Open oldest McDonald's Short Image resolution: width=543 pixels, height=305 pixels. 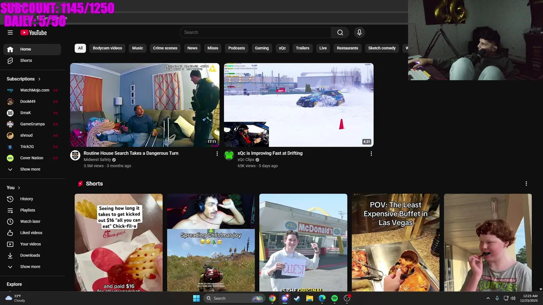tap(303, 243)
